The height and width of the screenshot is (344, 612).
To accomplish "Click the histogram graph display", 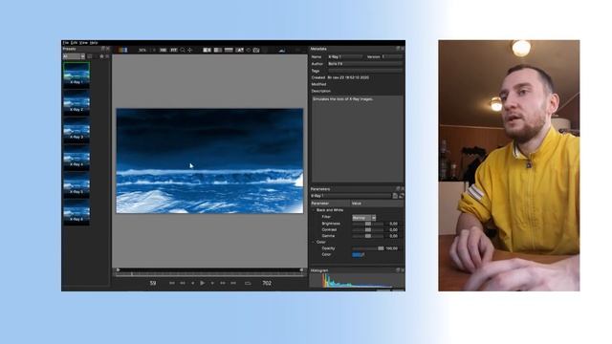I will point(357,281).
